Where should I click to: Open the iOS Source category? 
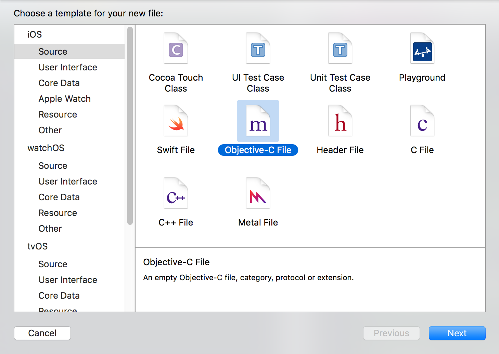pos(53,51)
